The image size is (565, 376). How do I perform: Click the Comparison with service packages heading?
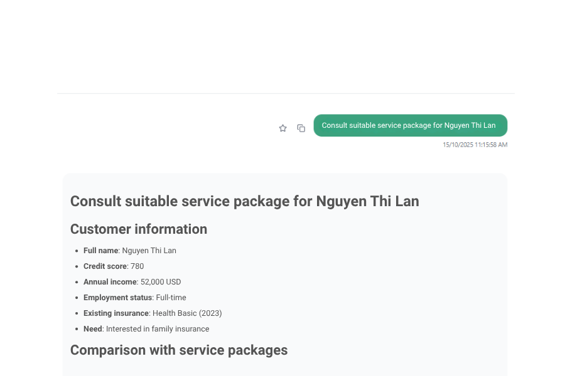(179, 350)
